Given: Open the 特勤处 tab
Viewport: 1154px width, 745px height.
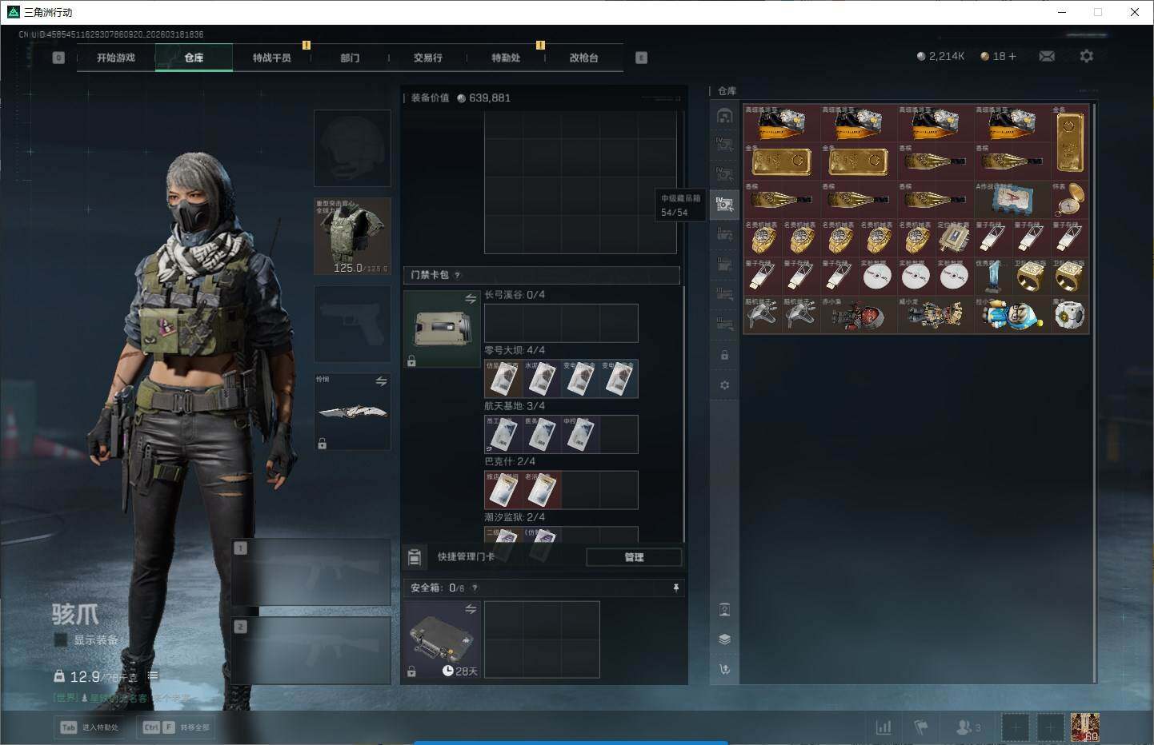Looking at the screenshot, I should click(506, 58).
